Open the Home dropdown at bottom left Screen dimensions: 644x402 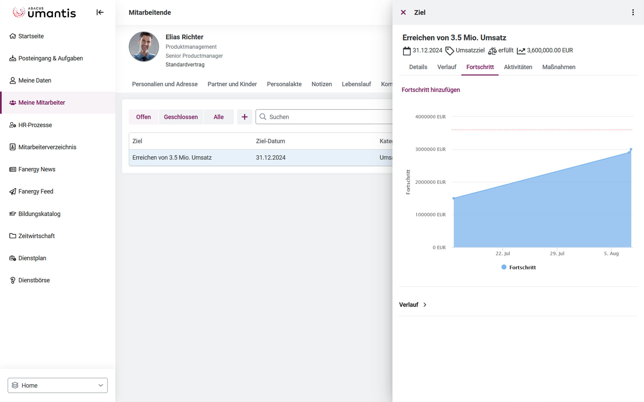[58, 385]
